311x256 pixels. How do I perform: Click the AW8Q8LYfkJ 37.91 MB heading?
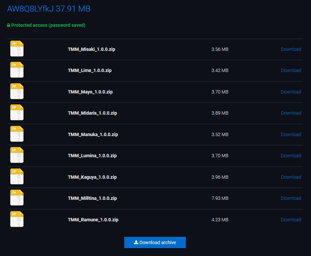49,9
